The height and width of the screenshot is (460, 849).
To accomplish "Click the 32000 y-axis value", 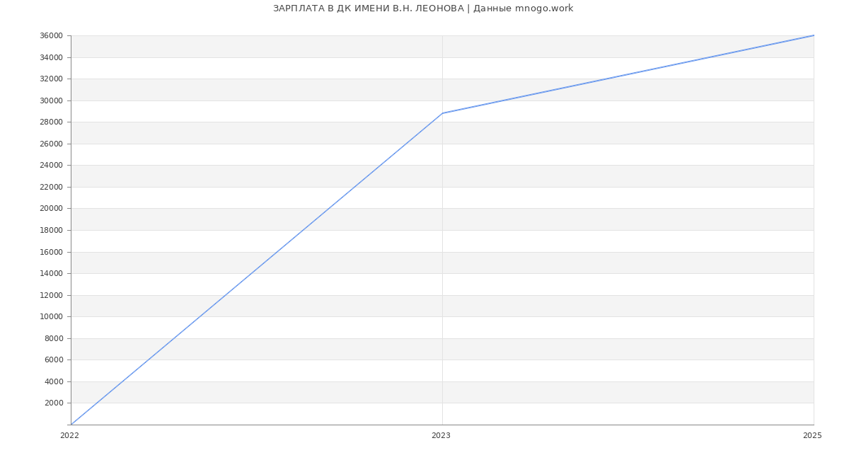I will [x=52, y=79].
